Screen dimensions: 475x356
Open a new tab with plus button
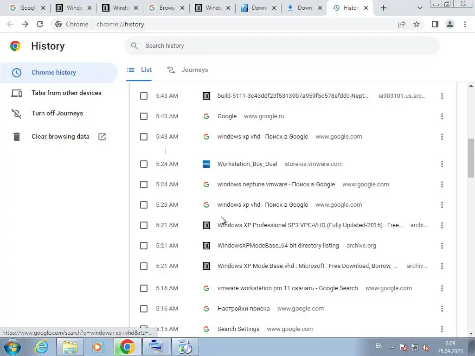tap(384, 8)
